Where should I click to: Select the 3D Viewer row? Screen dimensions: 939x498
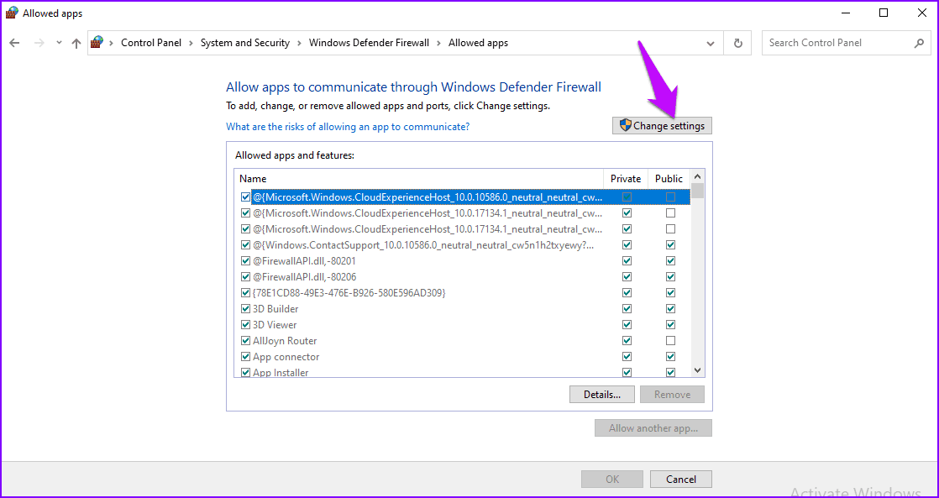pos(462,324)
